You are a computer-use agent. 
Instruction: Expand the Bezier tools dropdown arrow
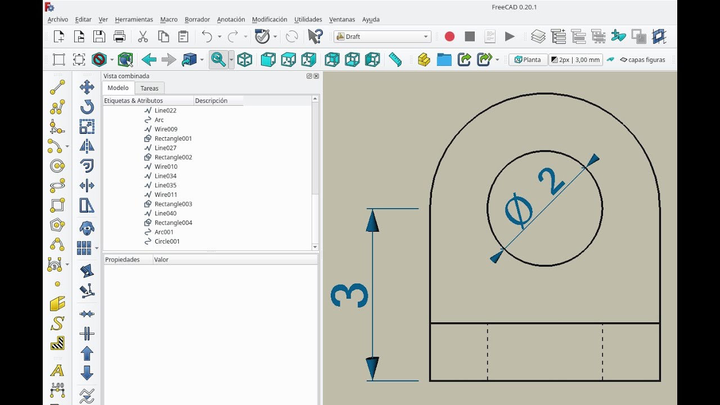pos(67,264)
